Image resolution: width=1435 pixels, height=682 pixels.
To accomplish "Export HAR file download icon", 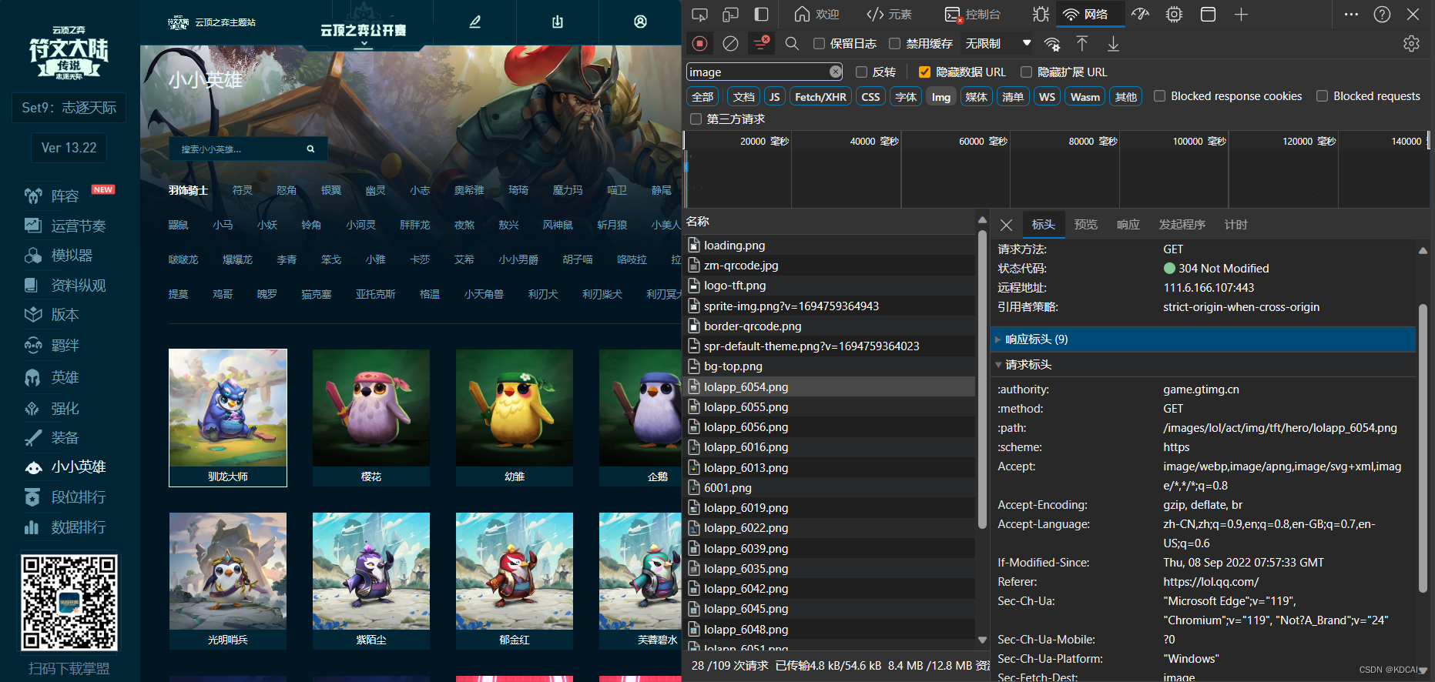I will tap(1113, 44).
